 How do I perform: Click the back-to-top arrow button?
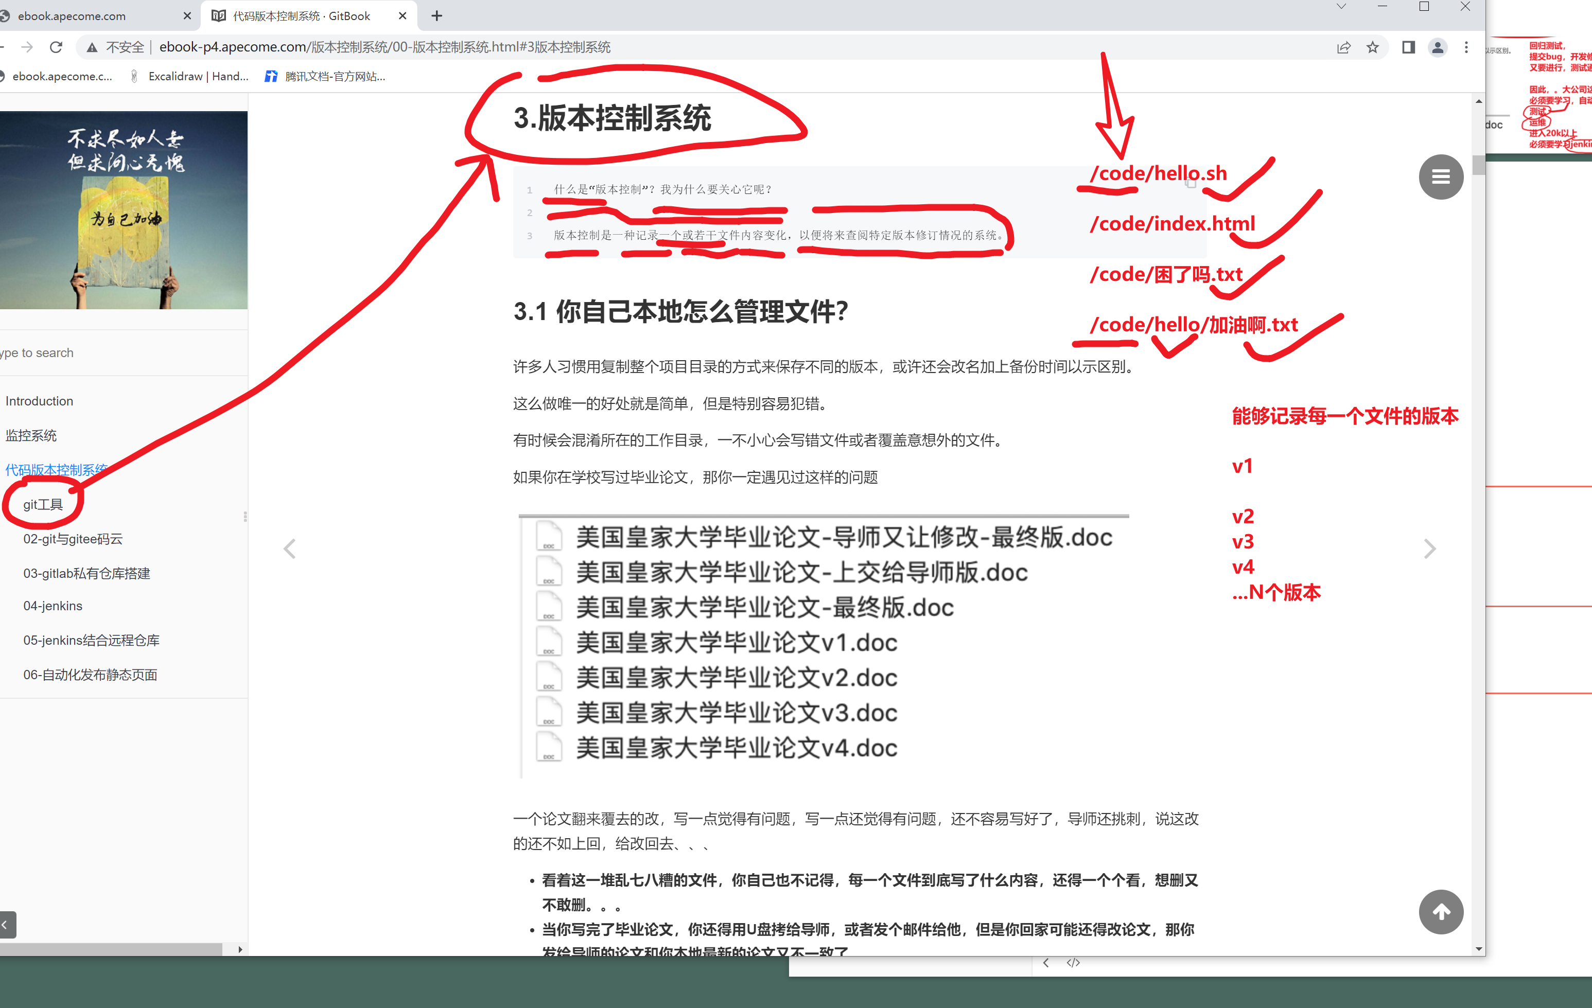[1441, 911]
